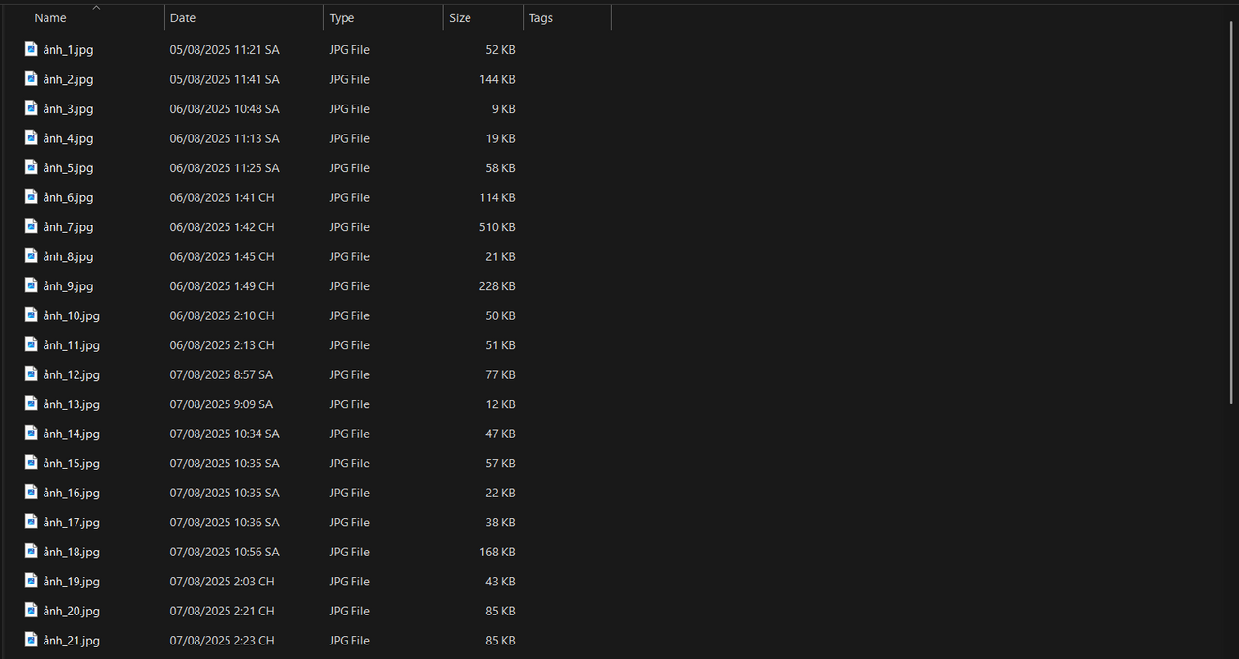Select file ảnh_9.jpg sized 228 KB

68,286
